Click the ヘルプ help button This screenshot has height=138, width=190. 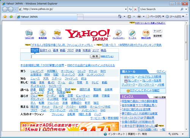coord(157,31)
